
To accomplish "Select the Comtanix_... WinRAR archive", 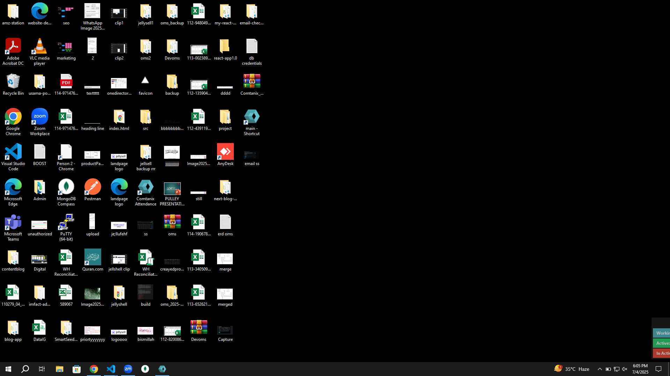I will (252, 85).
